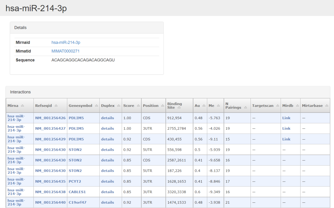The image size is (334, 208).
Task: Click the Mirdb column sort arrow
Action: pos(297,106)
